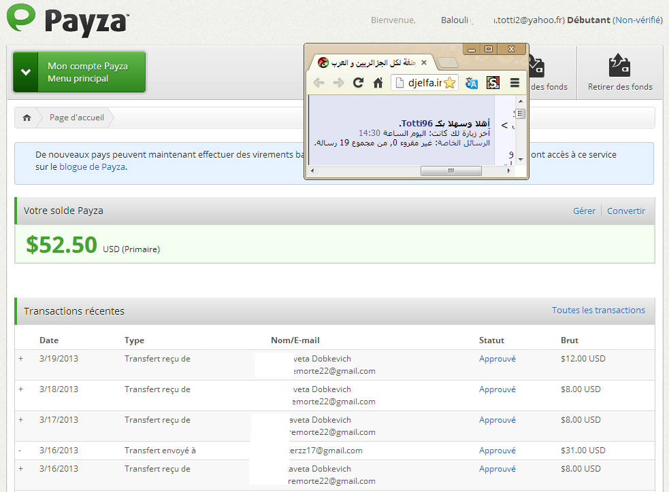Click the 3/18/2013 date cell
The height and width of the screenshot is (492, 669).
click(59, 389)
